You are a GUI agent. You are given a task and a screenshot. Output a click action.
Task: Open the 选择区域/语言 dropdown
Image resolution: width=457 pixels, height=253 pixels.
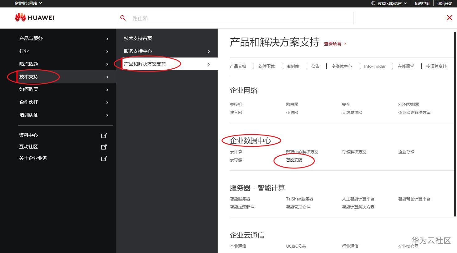(392, 3)
